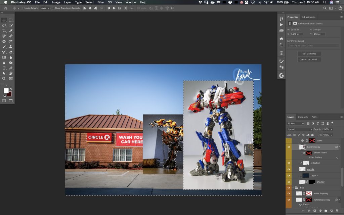This screenshot has width=344, height=215.
Task: Select the Lasso tool
Action: point(4,26)
